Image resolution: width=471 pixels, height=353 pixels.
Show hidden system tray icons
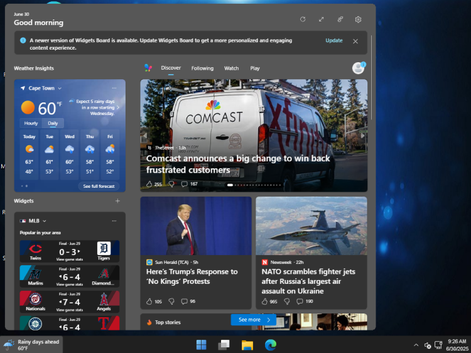coord(416,345)
